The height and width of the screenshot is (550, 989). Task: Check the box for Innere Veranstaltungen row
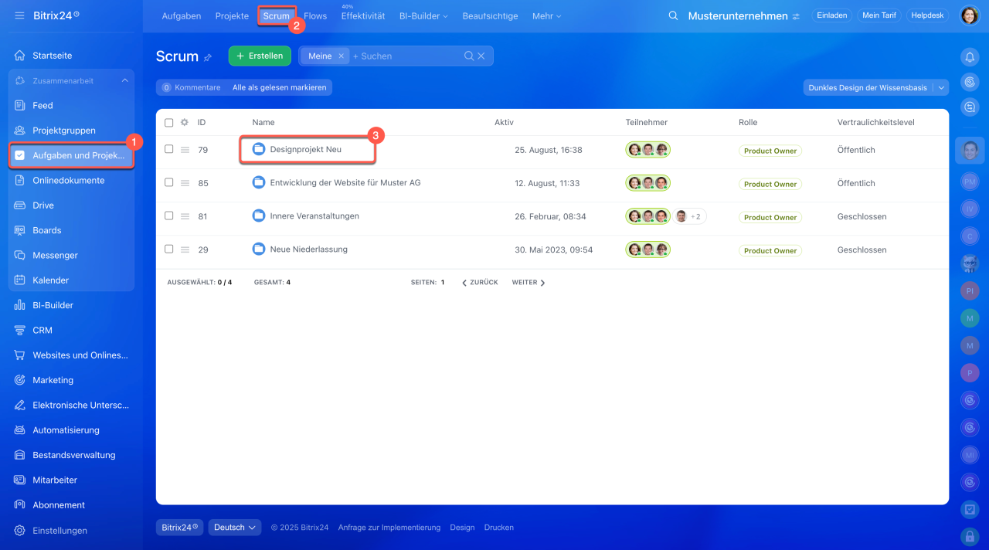click(168, 216)
